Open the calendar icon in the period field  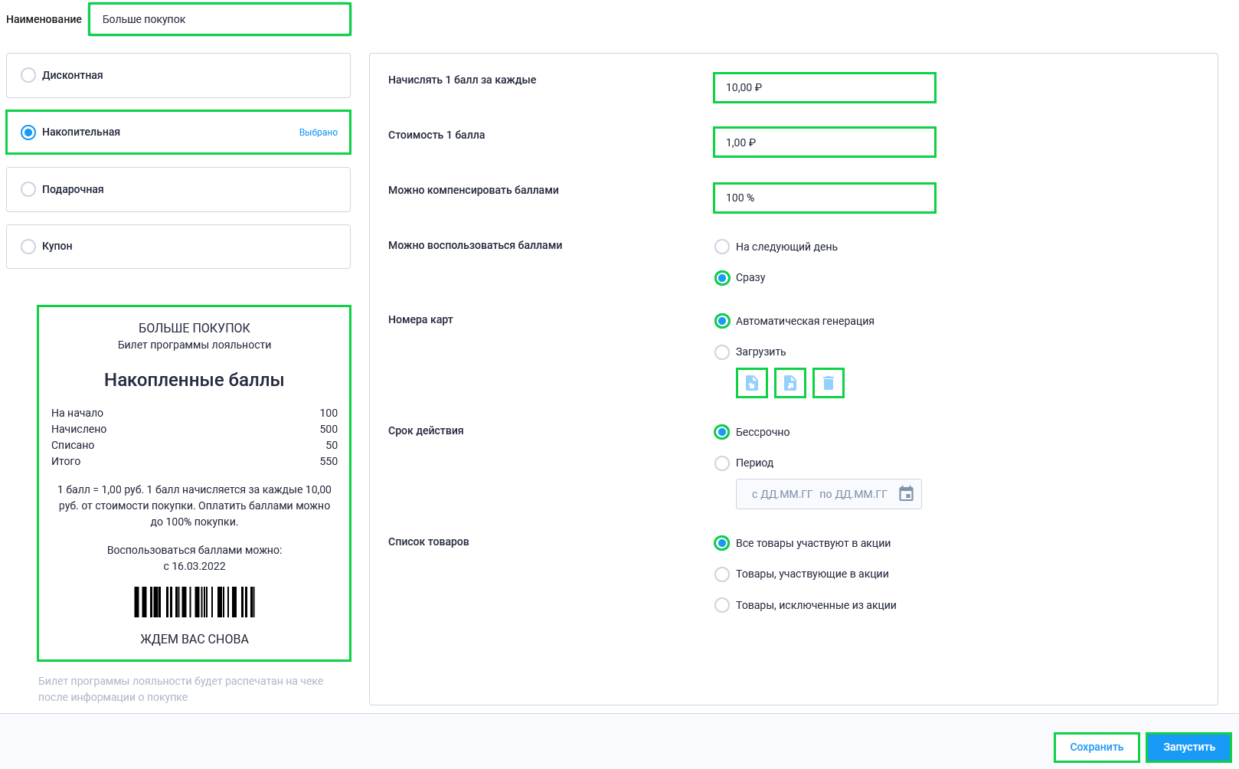[x=906, y=494]
